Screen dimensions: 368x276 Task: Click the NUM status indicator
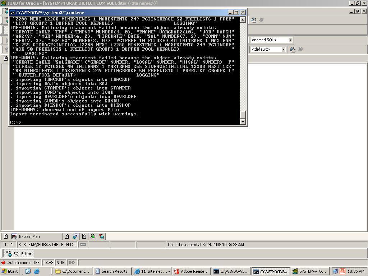pyautogui.click(x=61, y=263)
